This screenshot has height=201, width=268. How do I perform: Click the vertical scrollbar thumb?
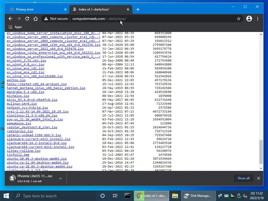pos(261,152)
